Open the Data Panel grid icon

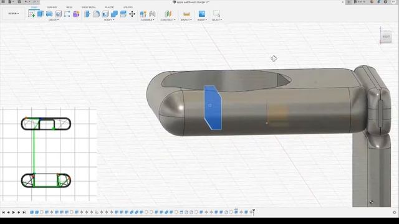(x=3, y=2)
